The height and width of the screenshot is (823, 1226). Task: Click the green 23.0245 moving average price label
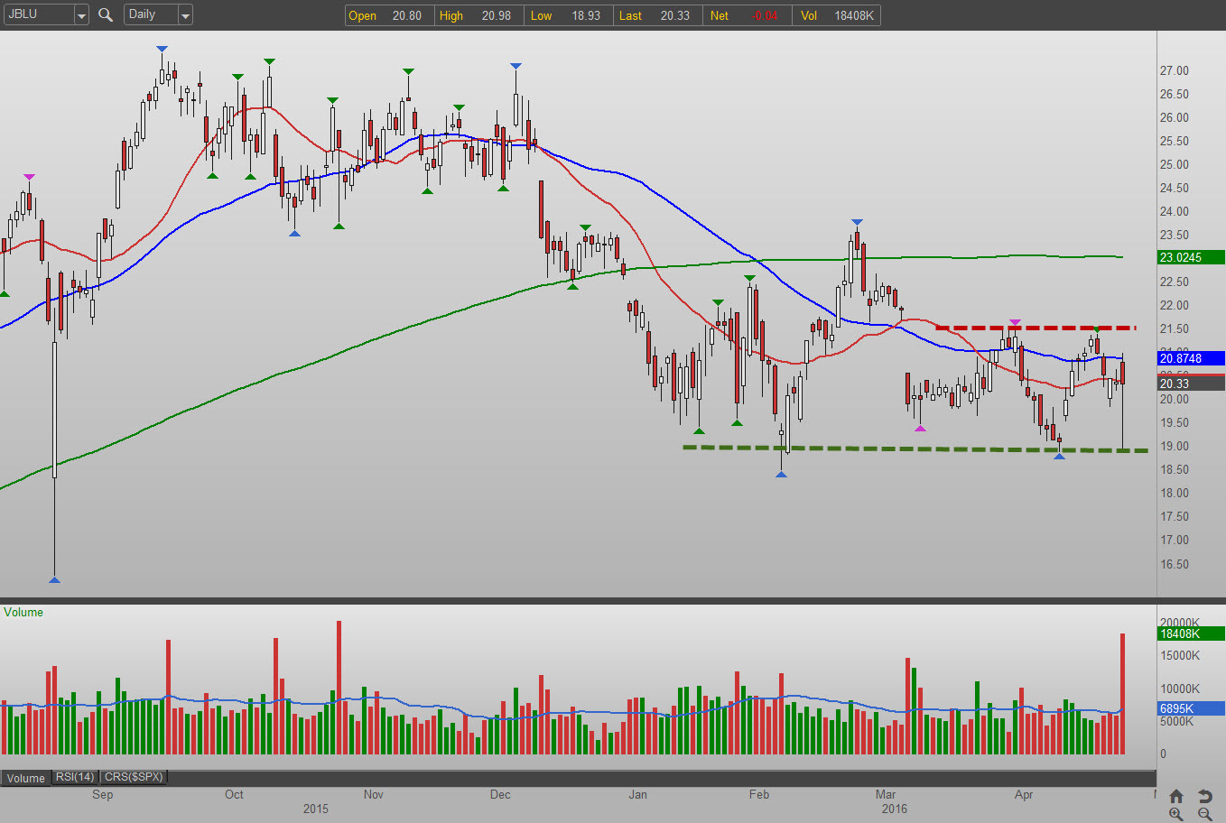click(x=1191, y=257)
